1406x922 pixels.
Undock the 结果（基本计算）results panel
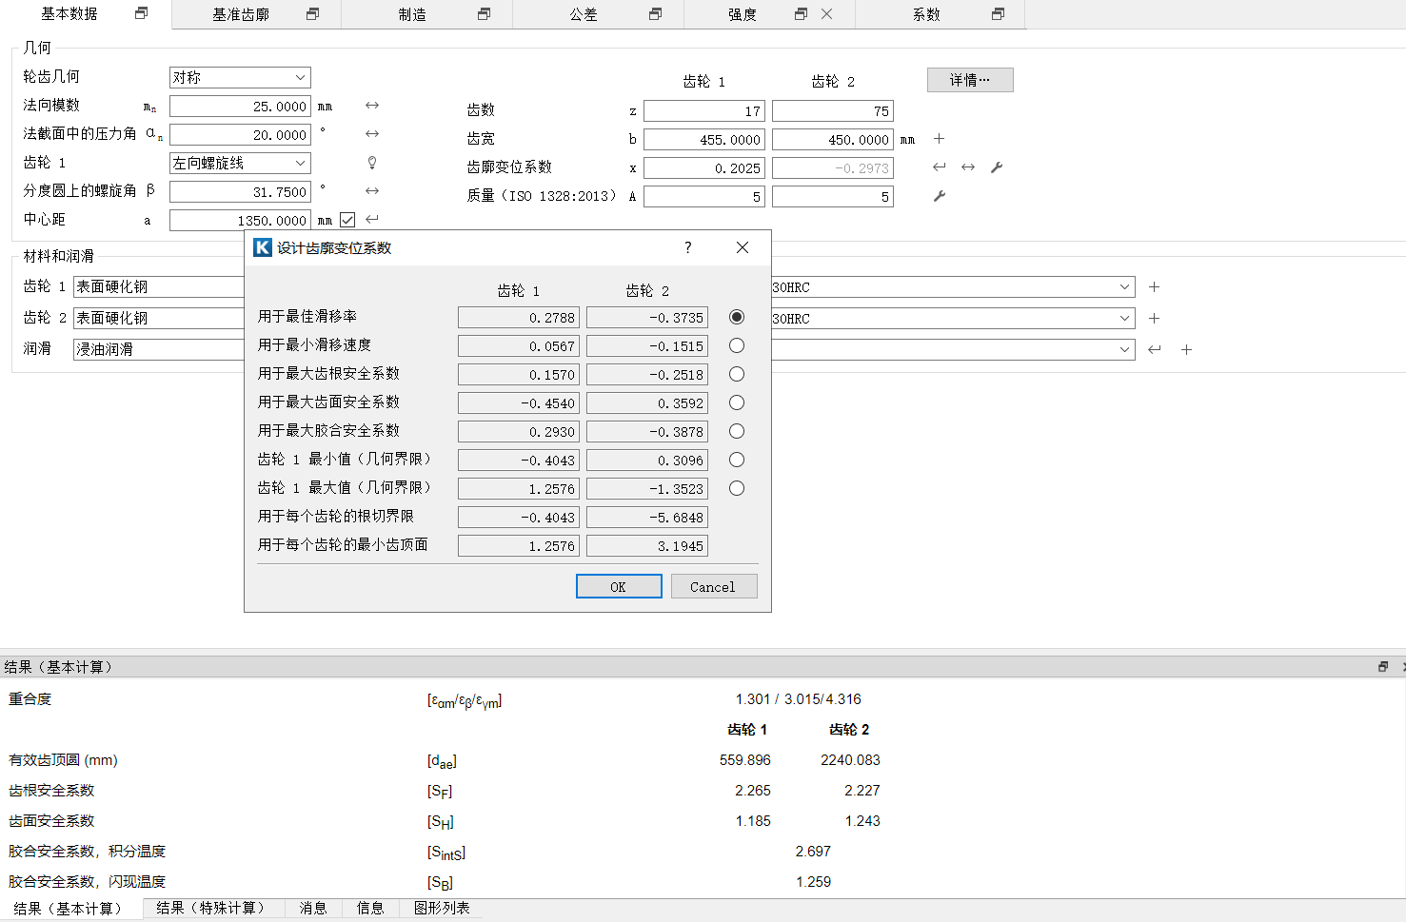[x=1383, y=667]
